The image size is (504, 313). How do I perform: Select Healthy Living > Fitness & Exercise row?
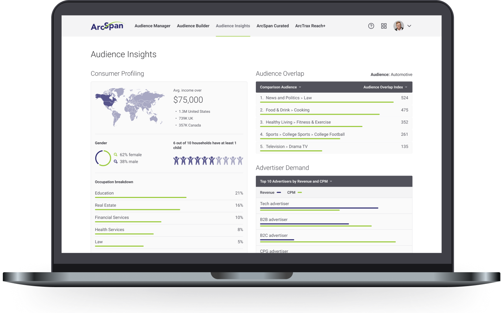tap(334, 123)
